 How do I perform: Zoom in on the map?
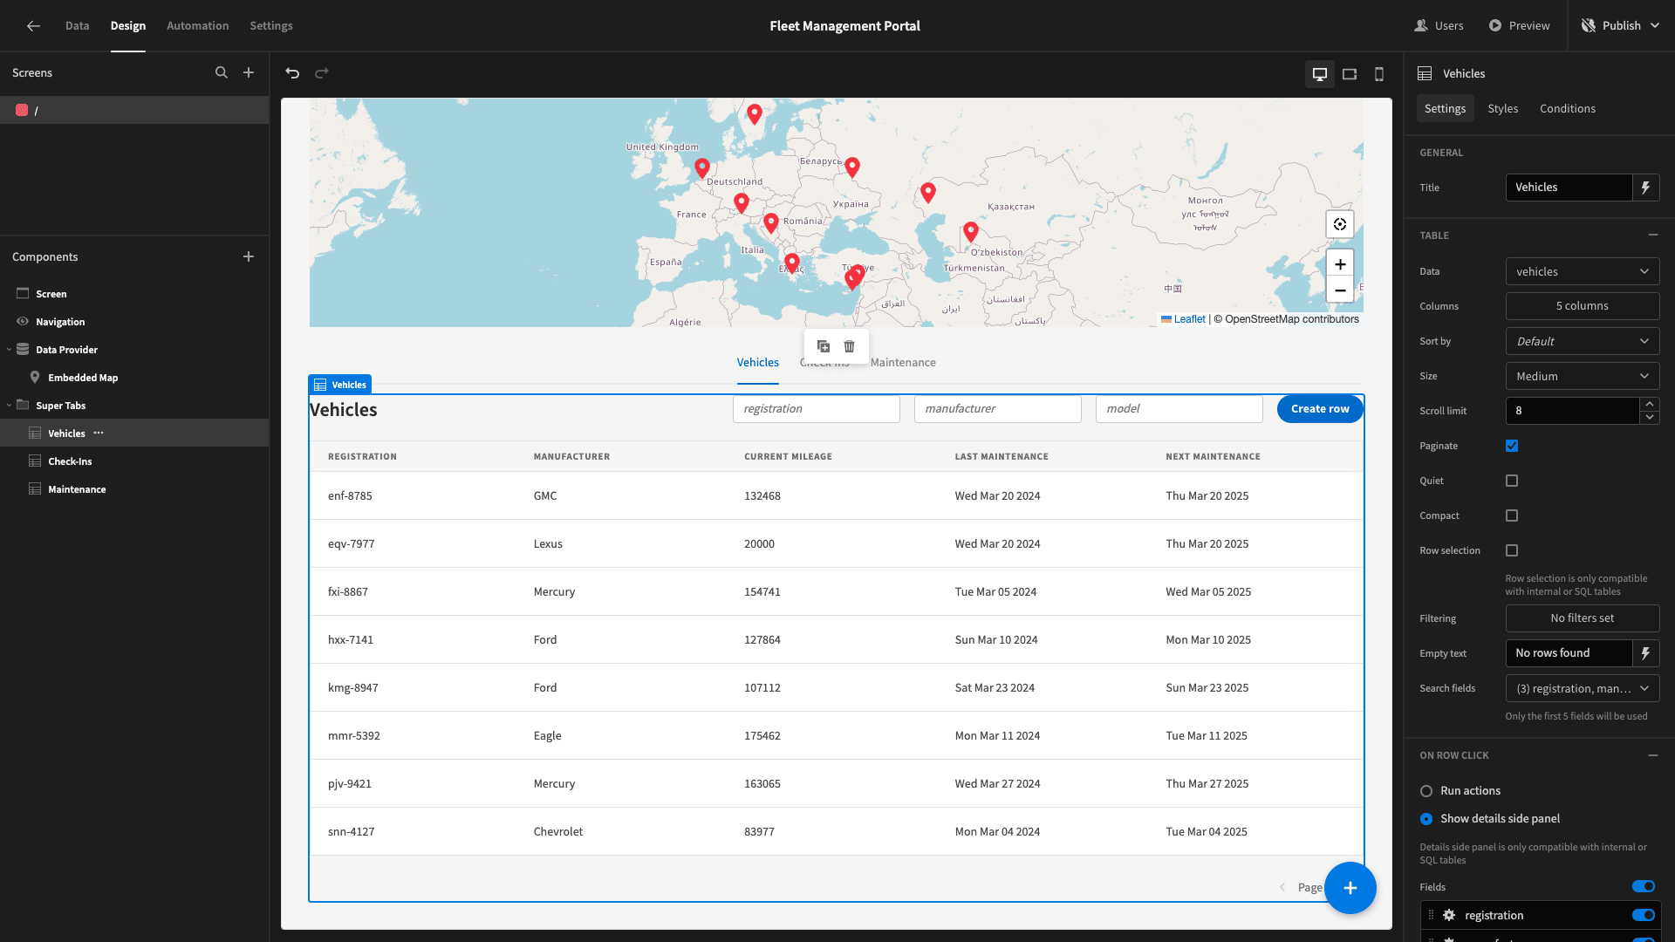click(1340, 264)
